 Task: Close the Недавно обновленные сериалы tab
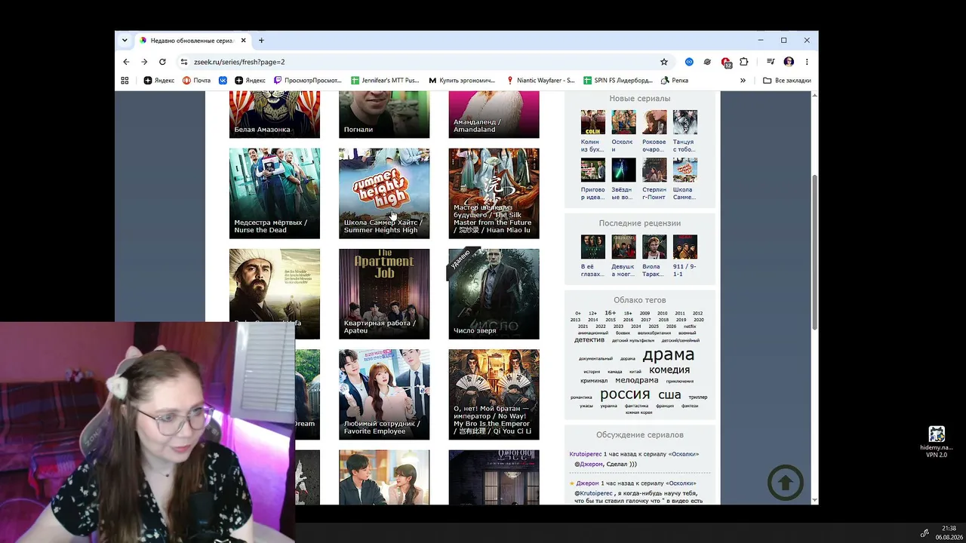pyautogui.click(x=243, y=40)
